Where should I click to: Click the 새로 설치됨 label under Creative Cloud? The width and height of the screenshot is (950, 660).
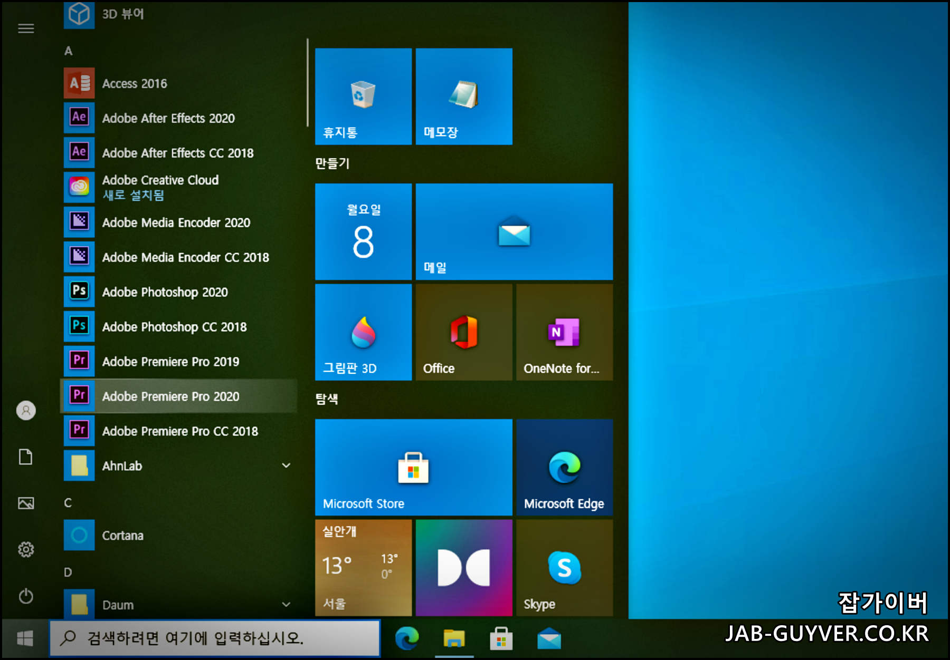coord(134,196)
